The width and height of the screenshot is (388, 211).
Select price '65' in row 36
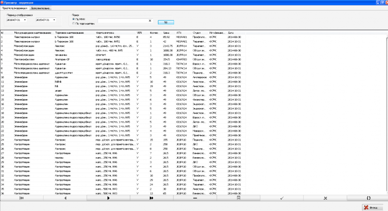coord(165,193)
